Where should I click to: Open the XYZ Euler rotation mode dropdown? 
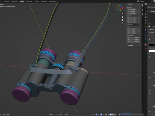[x=133, y=24]
